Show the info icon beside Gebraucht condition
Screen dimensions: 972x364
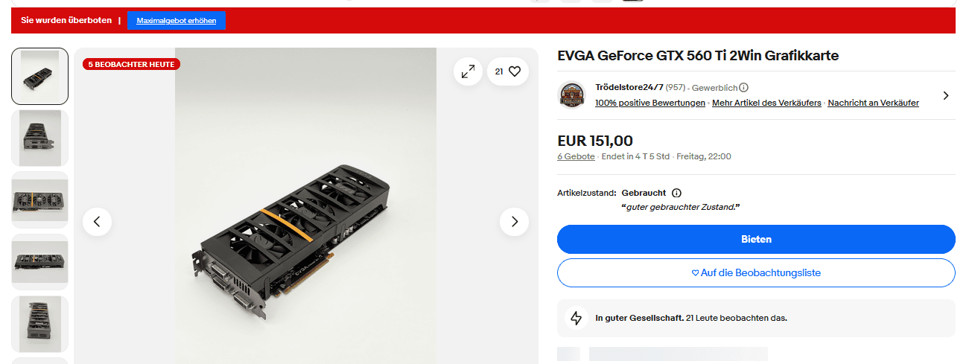(676, 193)
